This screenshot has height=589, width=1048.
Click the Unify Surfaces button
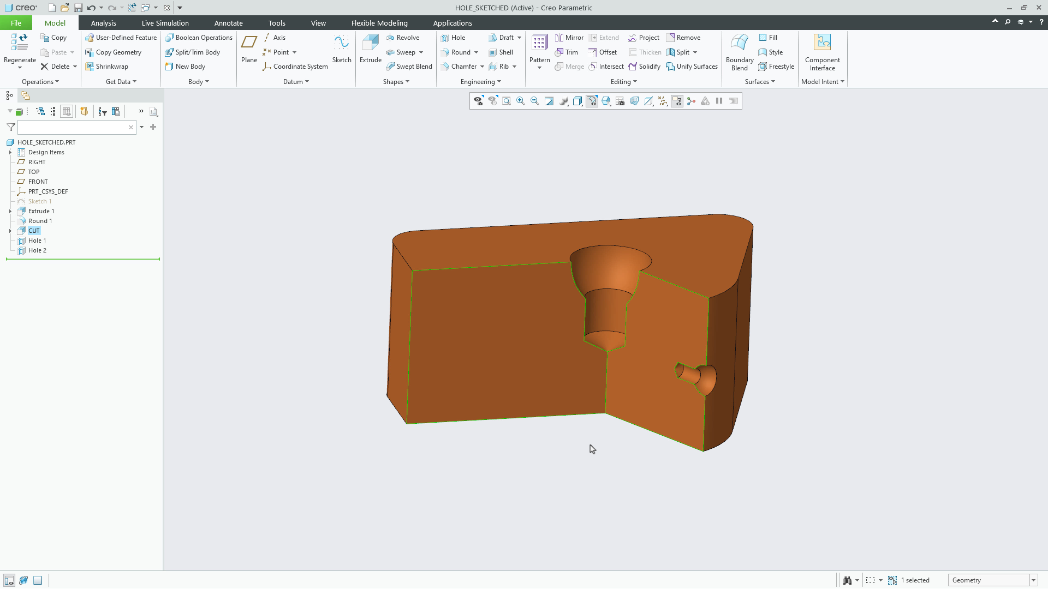[692, 67]
